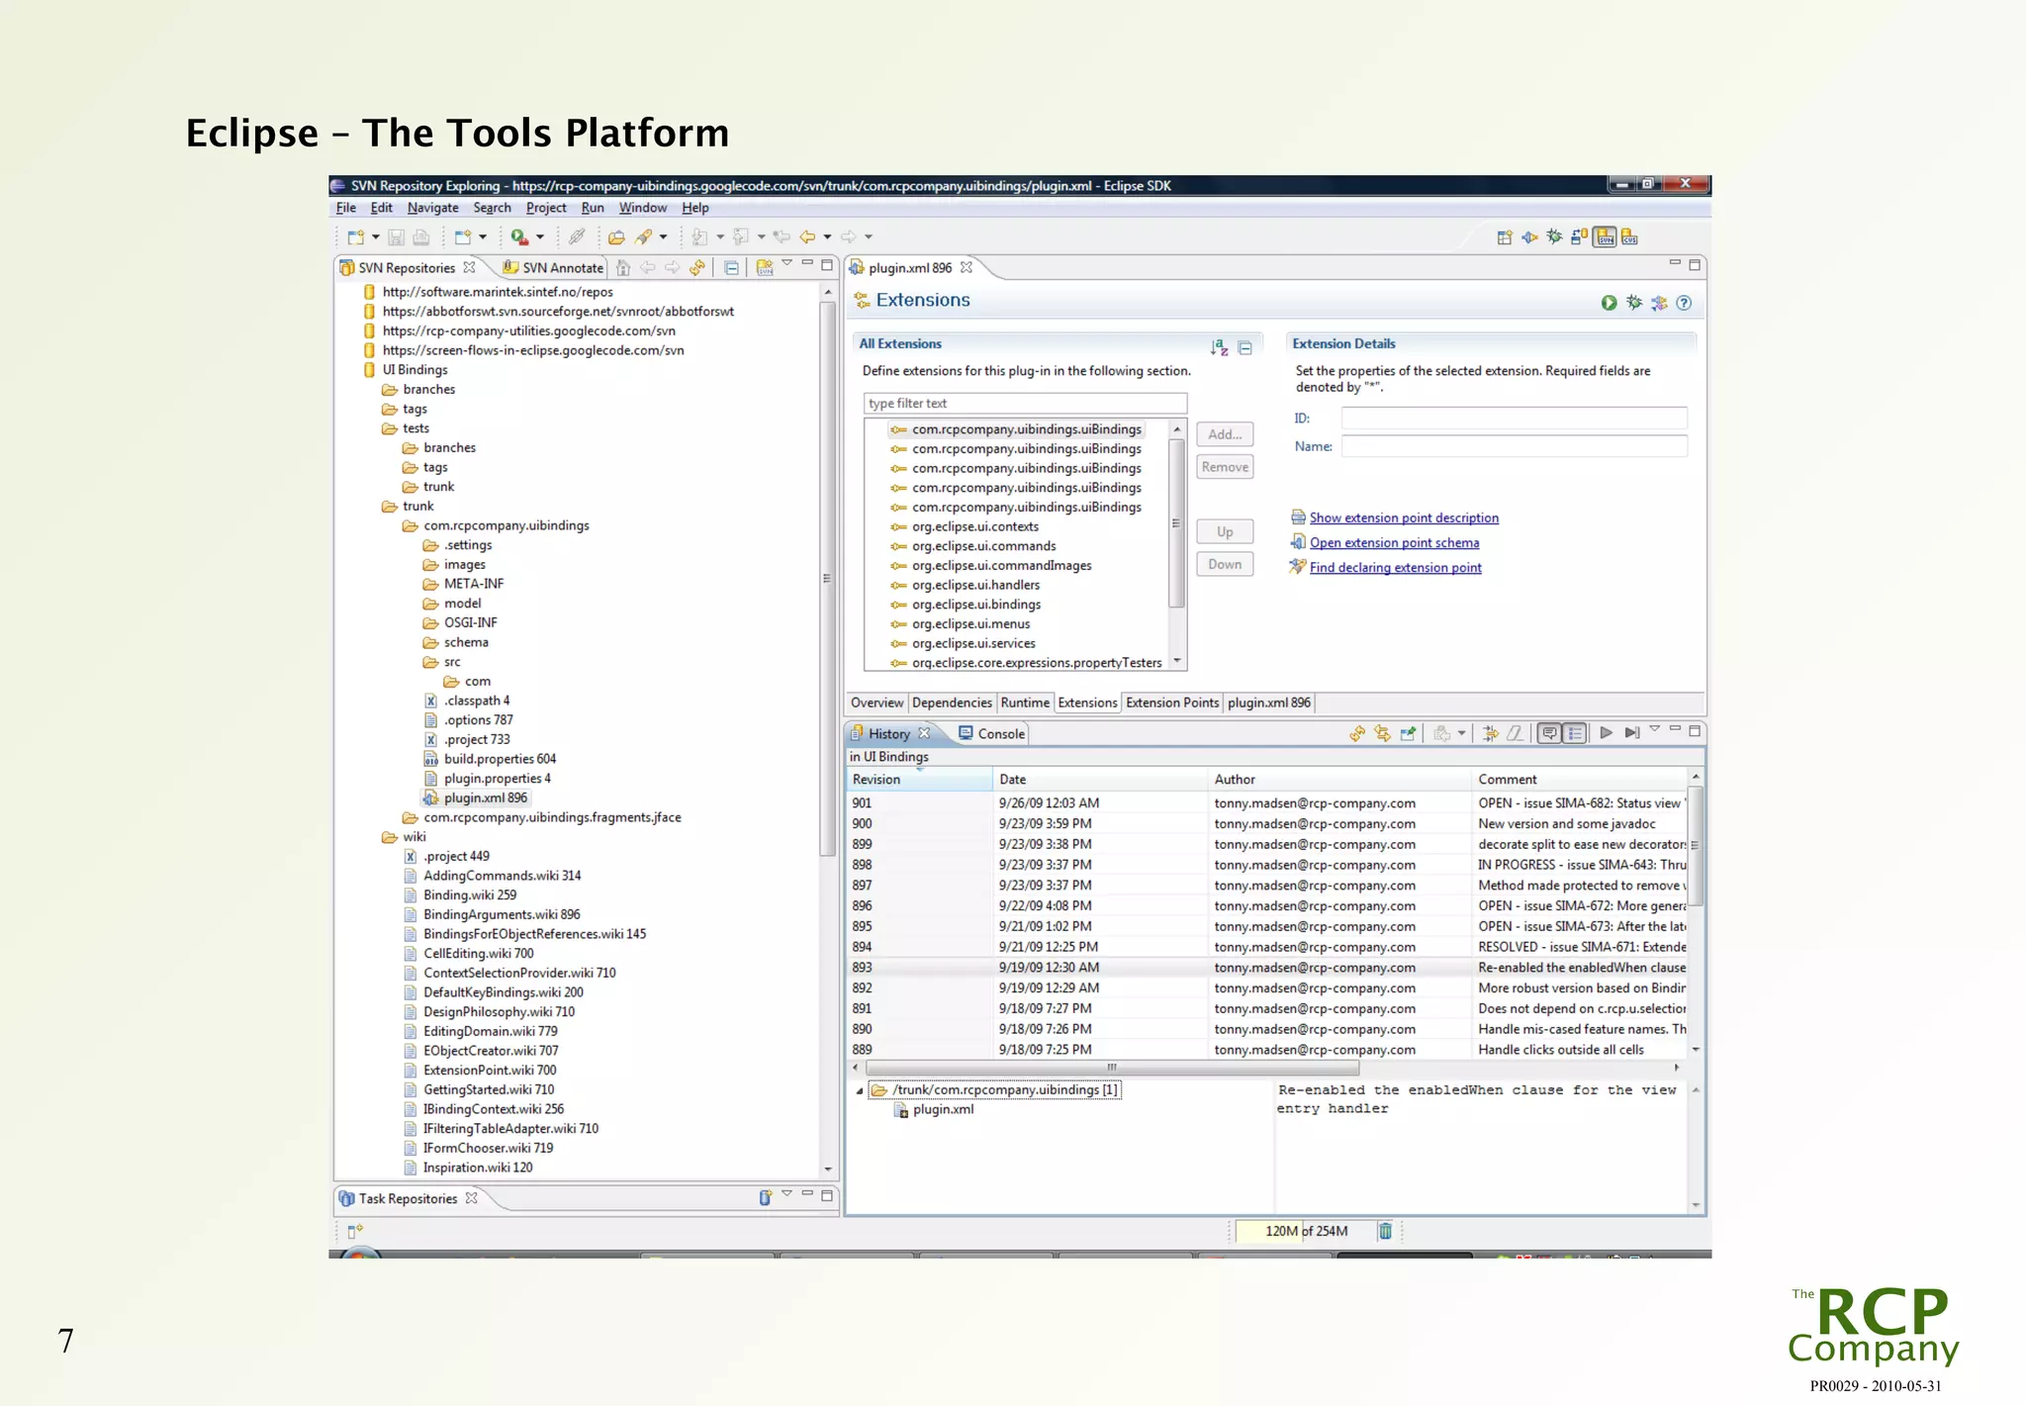Click the Remove button
Screen dimensions: 2026x1406
click(x=1225, y=467)
